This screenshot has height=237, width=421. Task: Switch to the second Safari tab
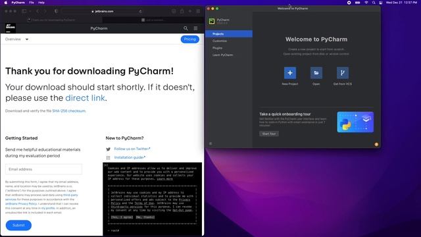coord(153,20)
